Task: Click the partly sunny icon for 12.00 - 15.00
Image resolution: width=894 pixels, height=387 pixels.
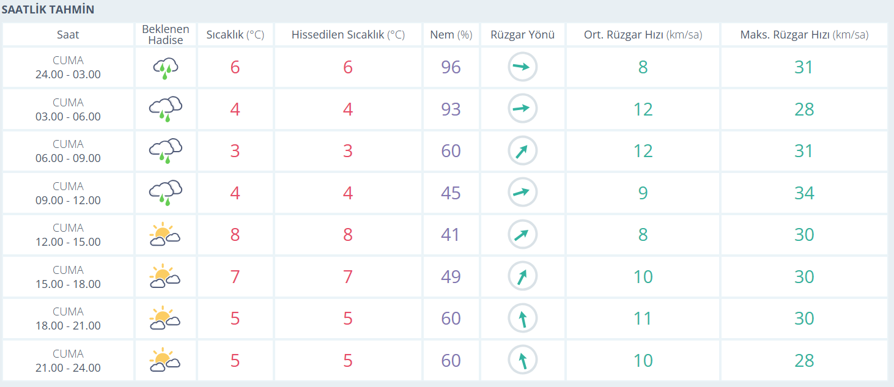Action: coord(165,235)
